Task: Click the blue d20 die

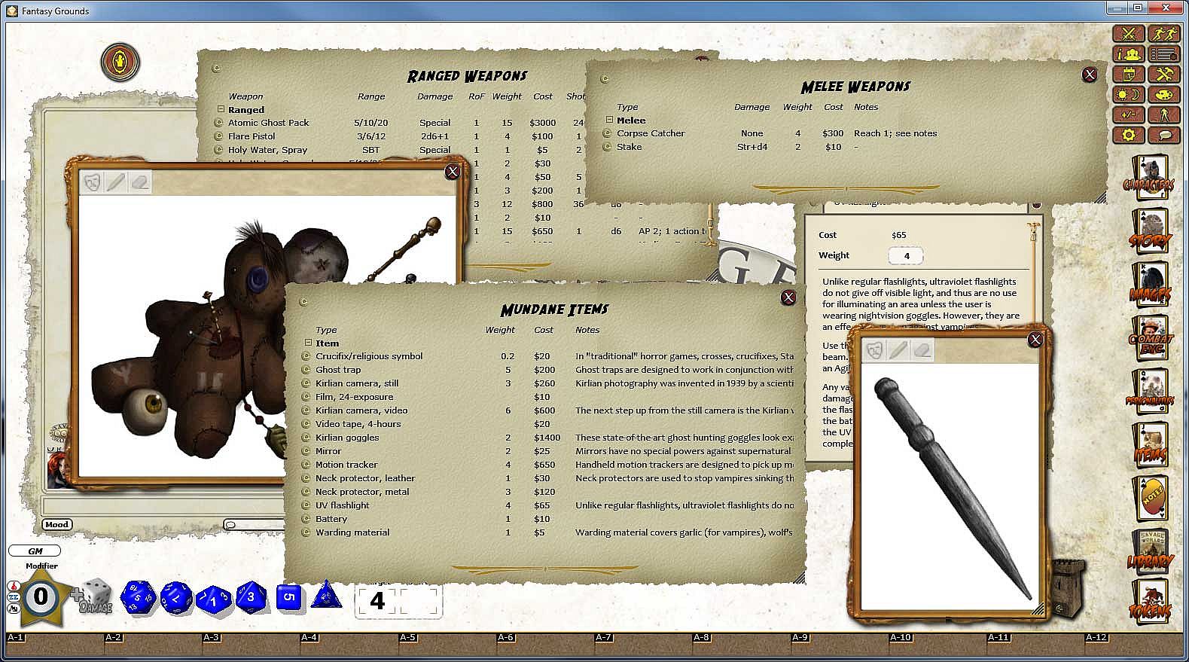Action: point(139,598)
